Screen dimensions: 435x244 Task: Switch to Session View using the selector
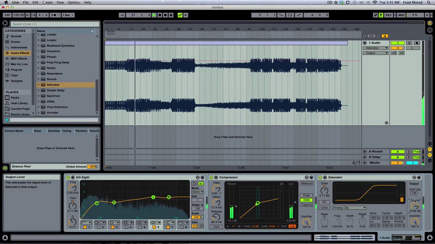[430, 30]
